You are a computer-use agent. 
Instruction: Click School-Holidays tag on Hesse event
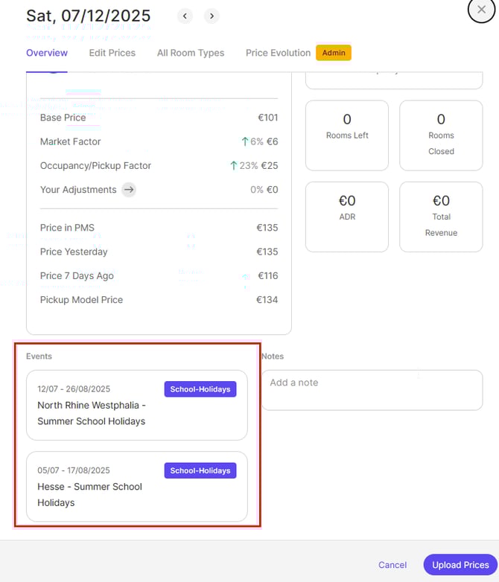point(200,470)
